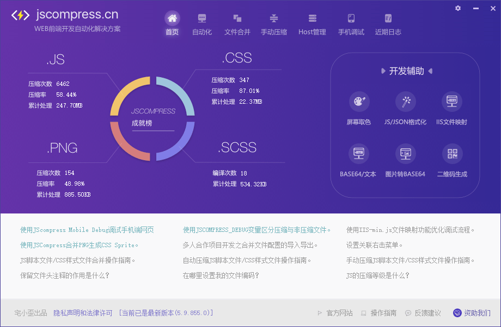Click the .CSS heading
Screen dimensions: 501x327
pyautogui.click(x=237, y=58)
